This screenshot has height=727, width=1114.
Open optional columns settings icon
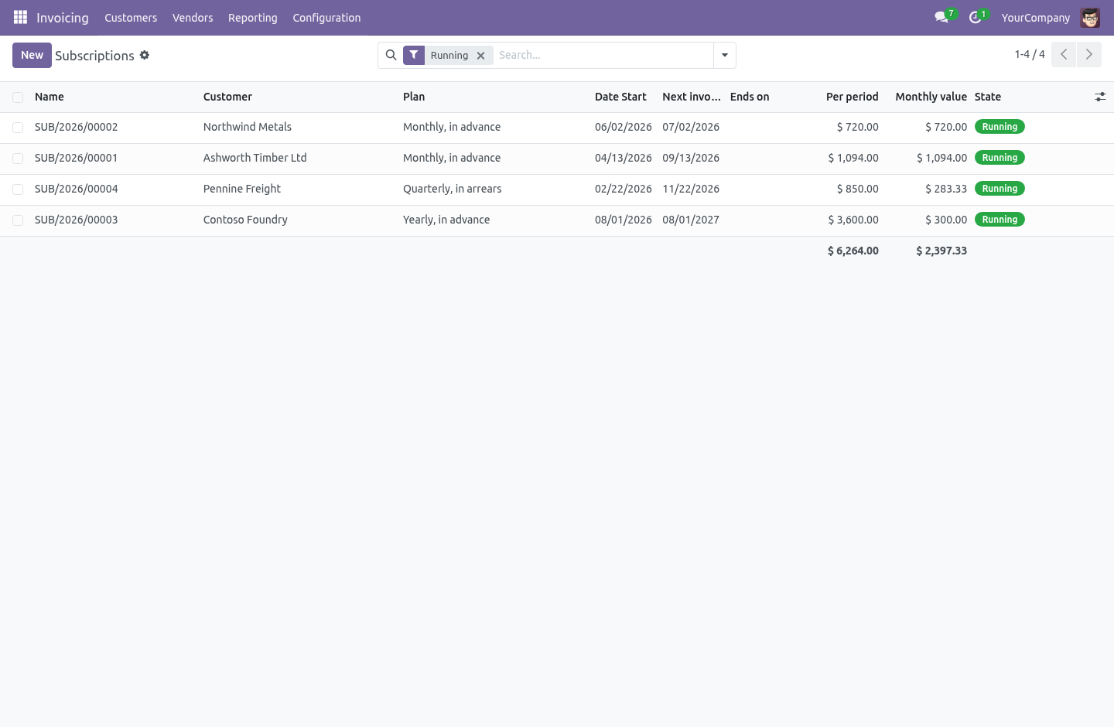(x=1100, y=97)
